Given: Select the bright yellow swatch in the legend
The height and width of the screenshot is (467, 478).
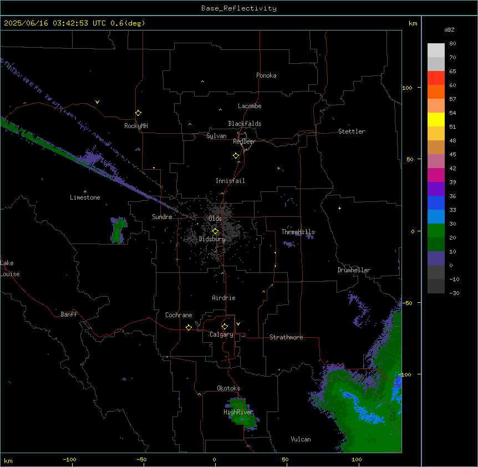Looking at the screenshot, I should [436, 119].
